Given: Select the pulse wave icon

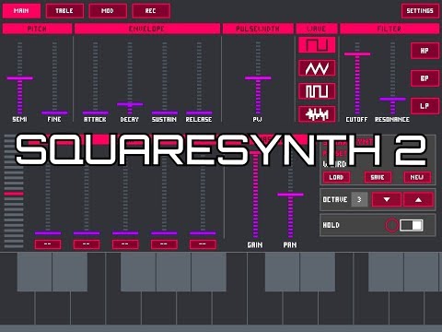Looking at the screenshot, I should [x=317, y=91].
